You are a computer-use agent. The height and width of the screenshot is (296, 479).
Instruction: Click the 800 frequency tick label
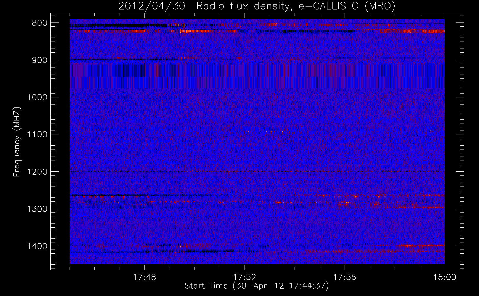[39, 23]
